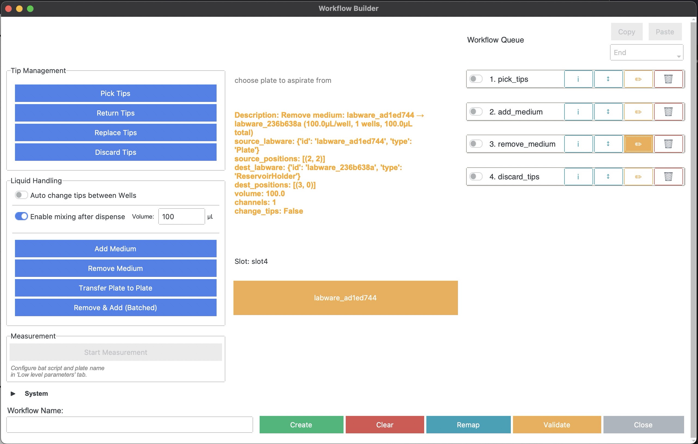Screen dimensions: 698x444
Task: Click the Remove Medium button
Action: click(x=115, y=268)
